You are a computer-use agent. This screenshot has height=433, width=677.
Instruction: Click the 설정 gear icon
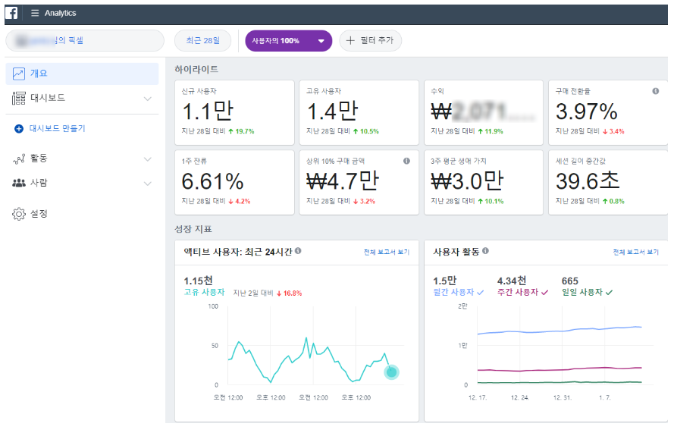click(x=18, y=214)
